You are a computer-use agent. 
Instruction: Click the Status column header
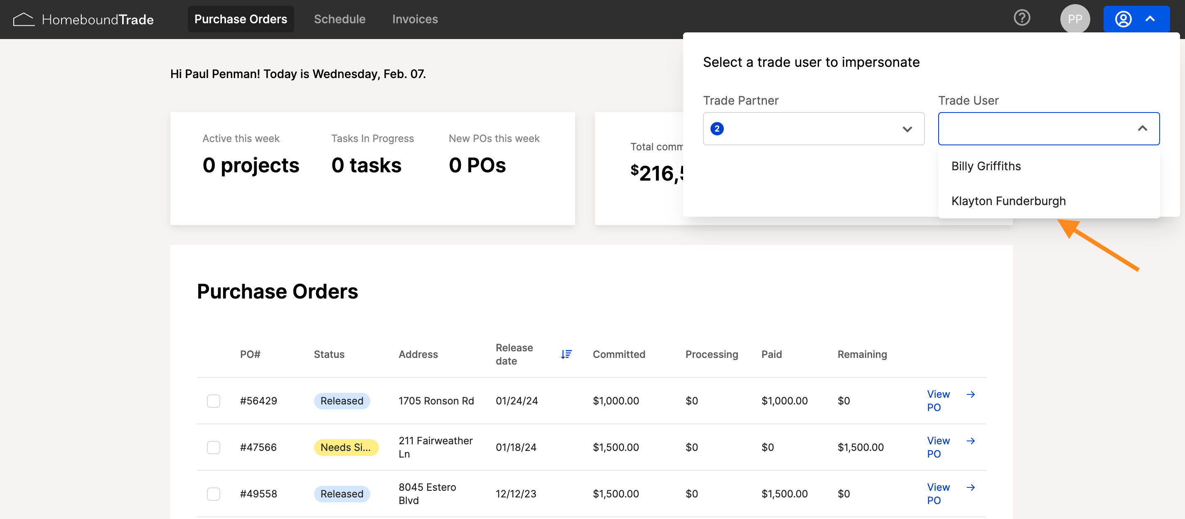(329, 354)
